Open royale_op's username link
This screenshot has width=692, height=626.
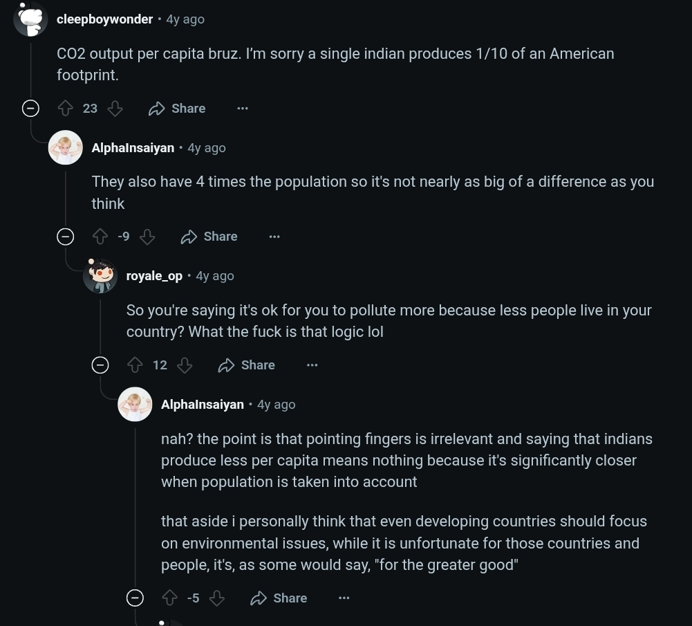[x=154, y=276]
